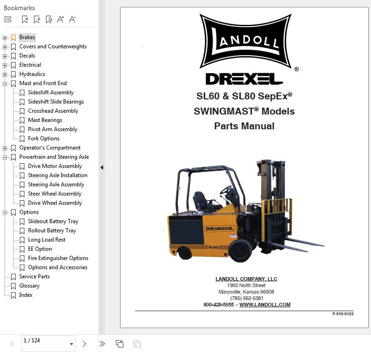This screenshot has width=371, height=352.
Task: Go to Crosshead Assembly bookmark
Action: [53, 111]
